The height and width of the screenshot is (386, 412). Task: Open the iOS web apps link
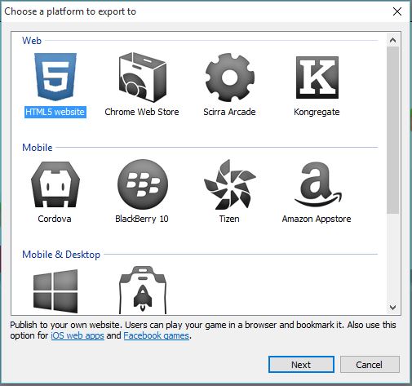(x=78, y=335)
